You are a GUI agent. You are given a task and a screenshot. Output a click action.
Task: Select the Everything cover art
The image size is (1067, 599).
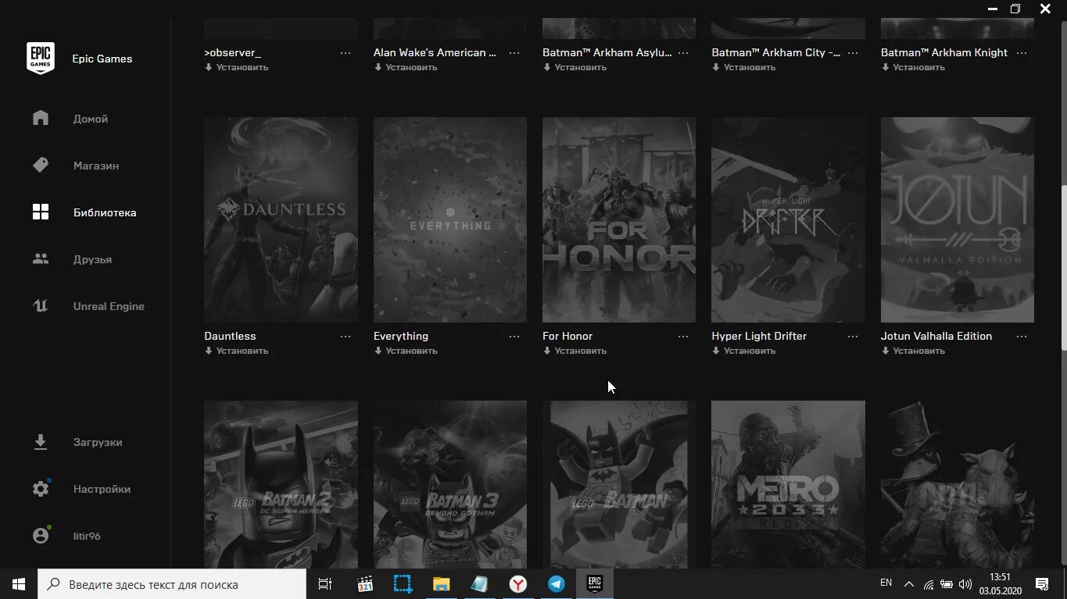click(450, 219)
